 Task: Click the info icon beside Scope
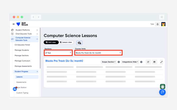pyautogui.click(x=119, y=62)
